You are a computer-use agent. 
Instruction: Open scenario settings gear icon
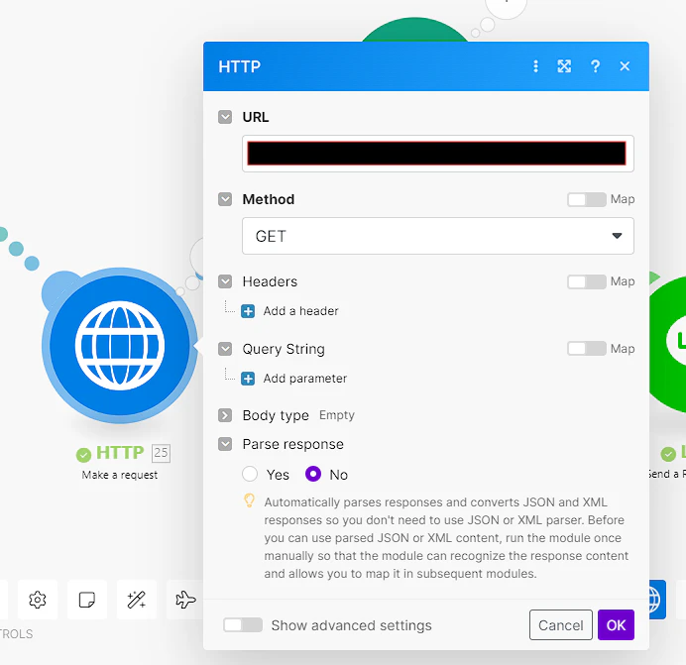[x=38, y=600]
